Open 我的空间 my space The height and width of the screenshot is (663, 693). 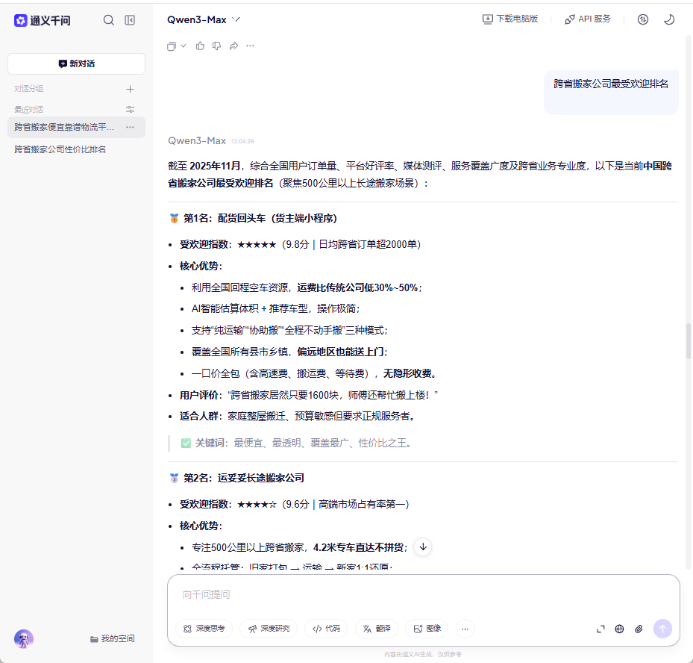[112, 638]
